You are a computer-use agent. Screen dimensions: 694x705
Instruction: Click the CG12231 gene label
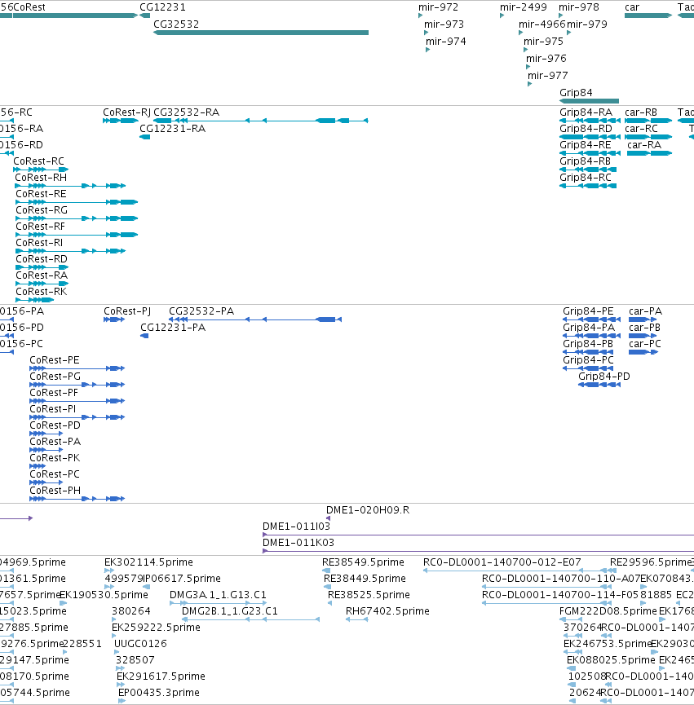pyautogui.click(x=162, y=7)
